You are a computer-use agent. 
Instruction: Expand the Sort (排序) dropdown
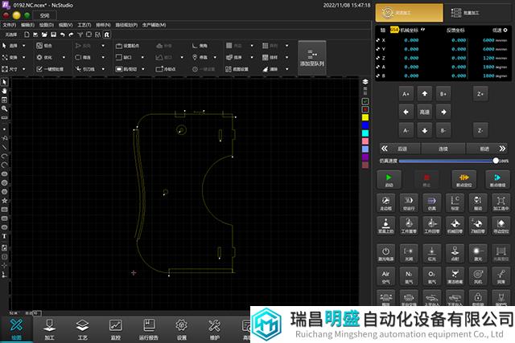pyautogui.click(x=241, y=58)
